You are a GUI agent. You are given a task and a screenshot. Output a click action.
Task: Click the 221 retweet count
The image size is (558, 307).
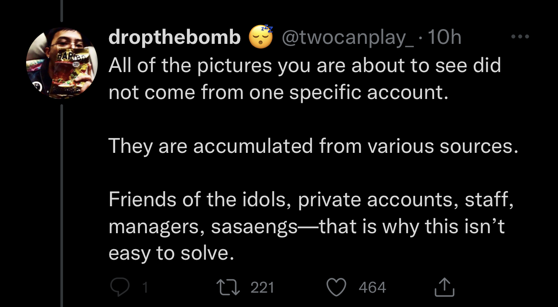point(262,287)
